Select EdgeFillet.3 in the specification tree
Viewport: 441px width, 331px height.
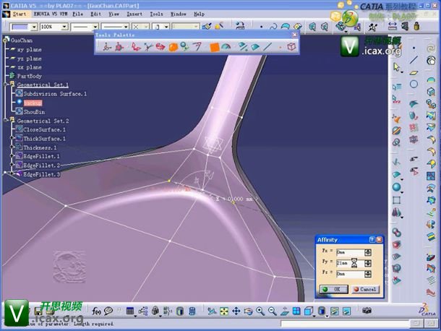[x=41, y=174]
